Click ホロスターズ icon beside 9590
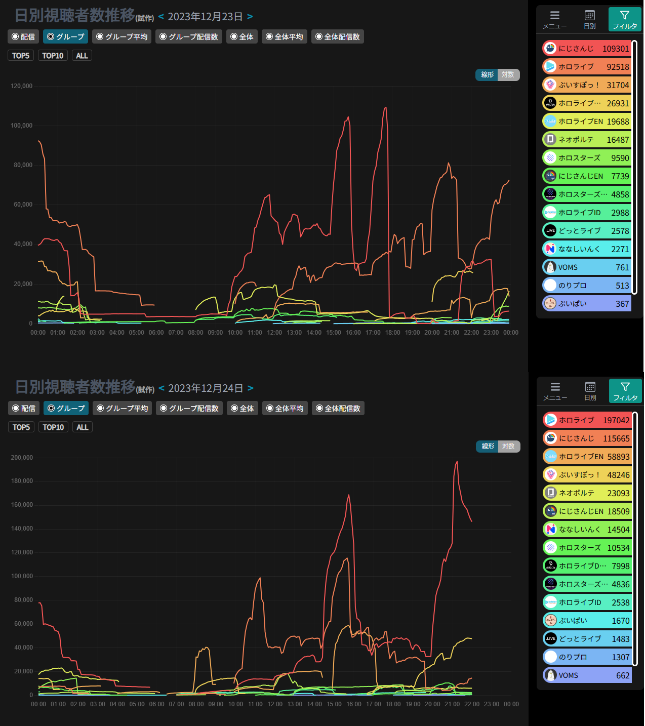The width and height of the screenshot is (645, 726). click(550, 157)
